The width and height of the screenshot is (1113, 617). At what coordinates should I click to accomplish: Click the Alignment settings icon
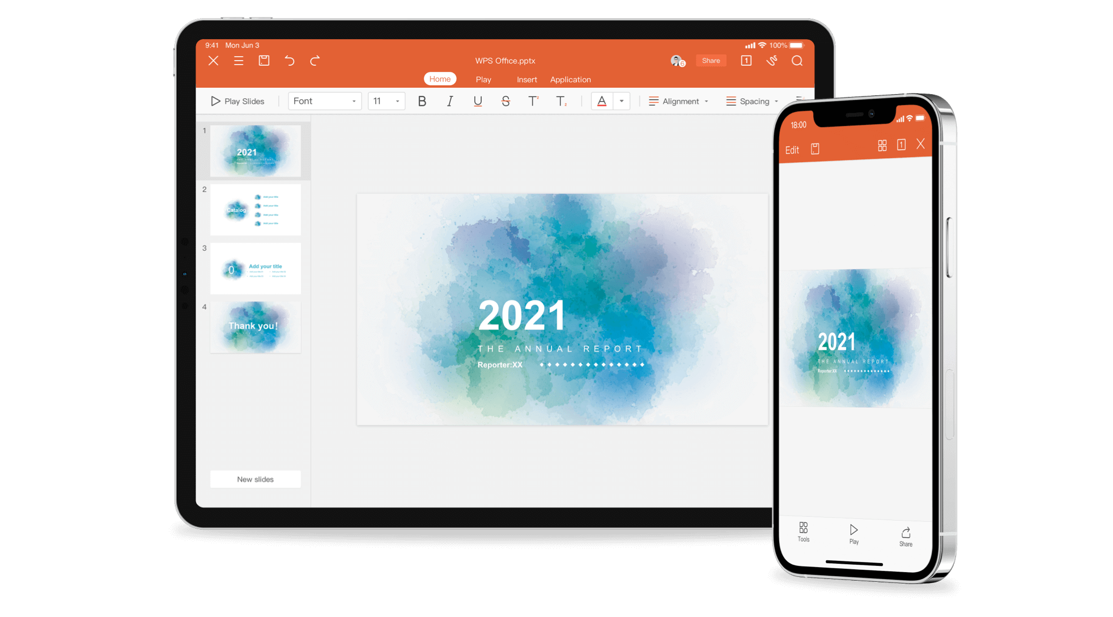[653, 100]
